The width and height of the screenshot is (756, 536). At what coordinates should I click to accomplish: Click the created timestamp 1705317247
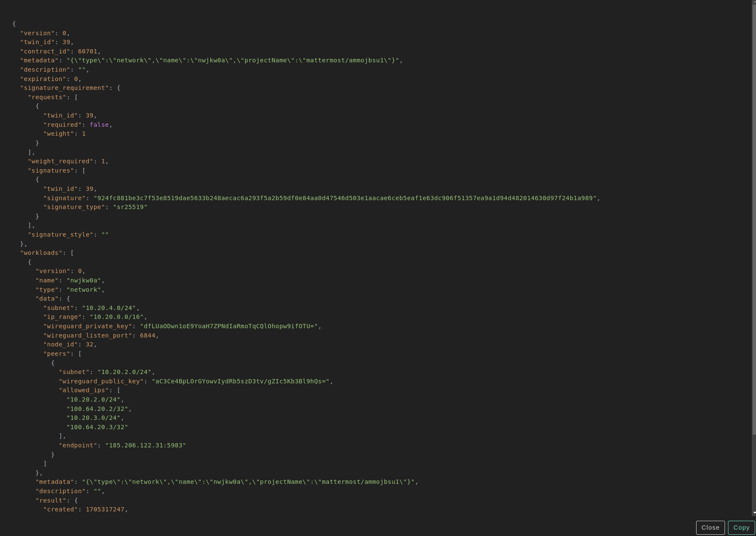click(x=105, y=509)
